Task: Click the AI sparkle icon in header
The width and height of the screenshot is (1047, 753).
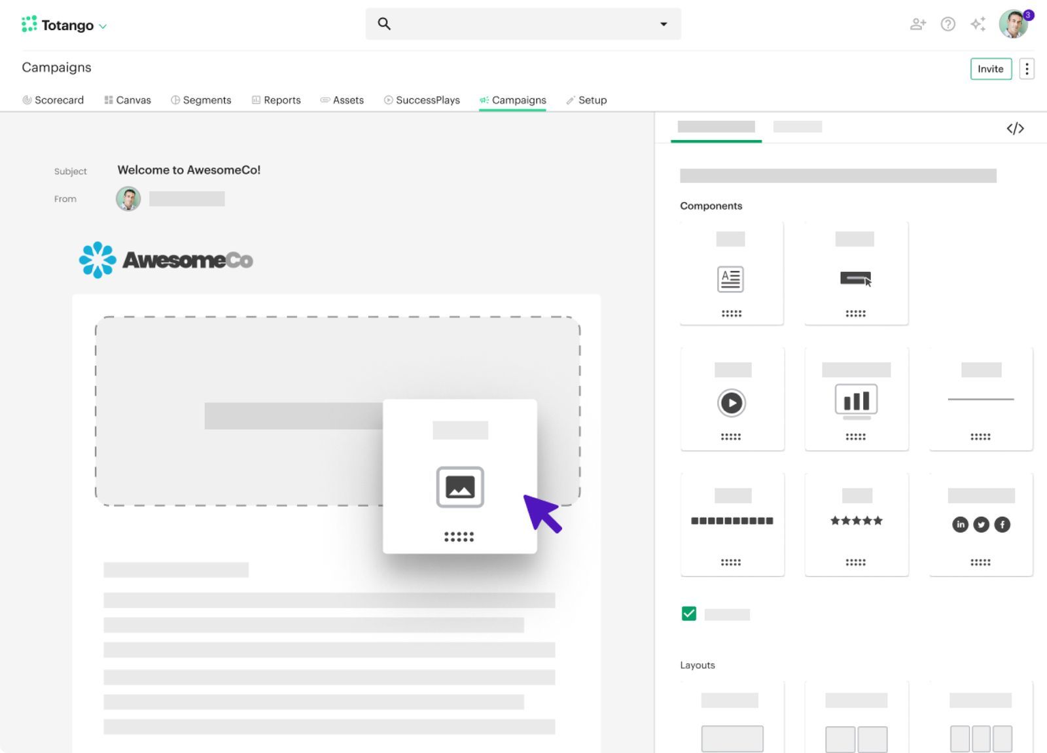Action: (x=978, y=24)
